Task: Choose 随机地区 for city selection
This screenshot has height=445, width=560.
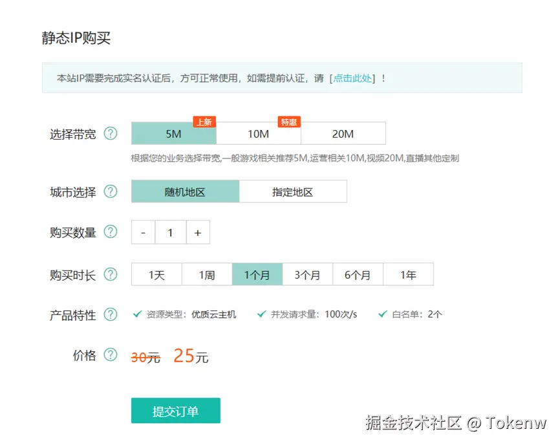Action: tap(185, 192)
